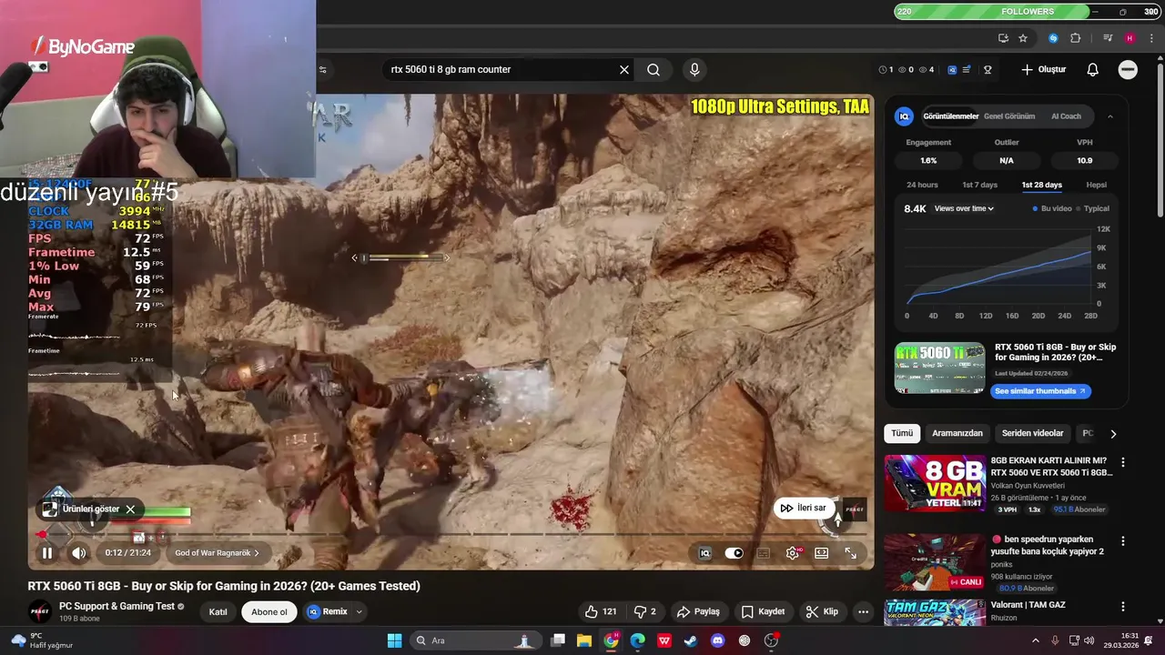This screenshot has height=655, width=1165.
Task: Toggle Typical chart series
Action: 1092,208
